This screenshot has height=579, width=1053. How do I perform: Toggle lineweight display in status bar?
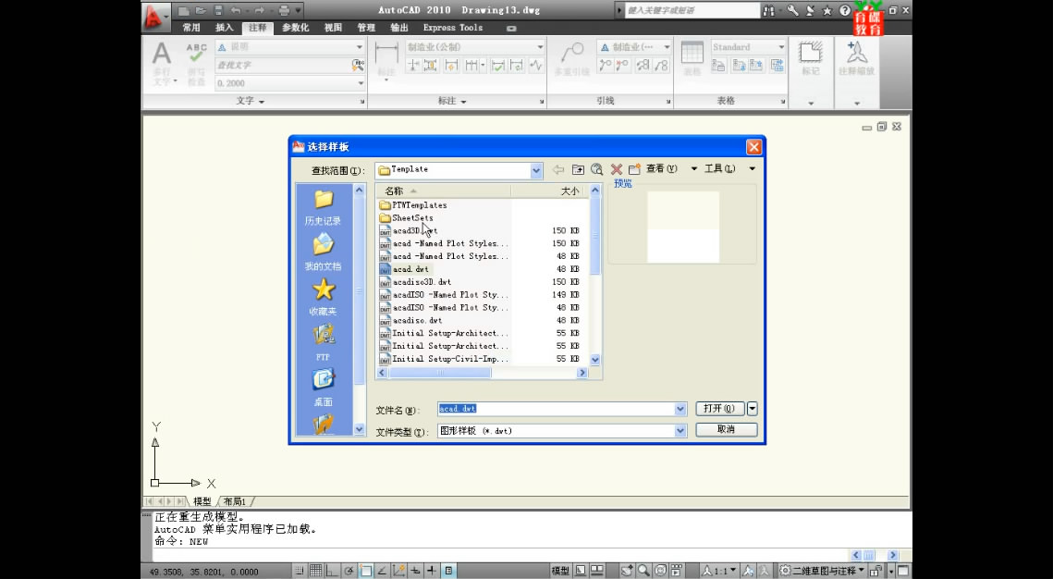(432, 571)
